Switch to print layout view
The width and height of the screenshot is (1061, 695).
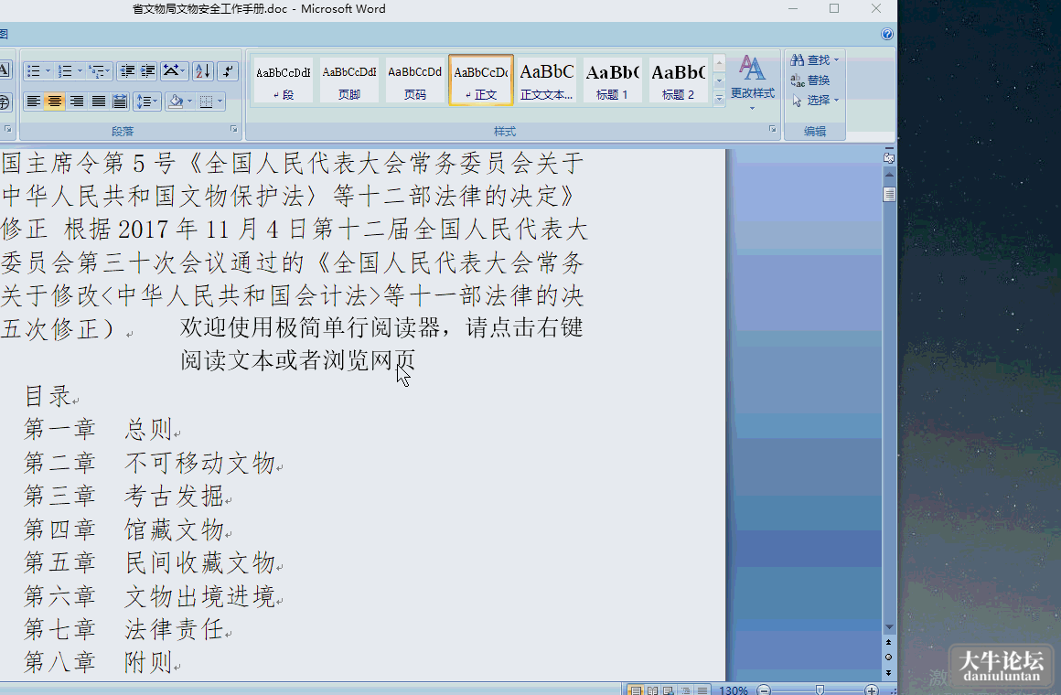(636, 690)
